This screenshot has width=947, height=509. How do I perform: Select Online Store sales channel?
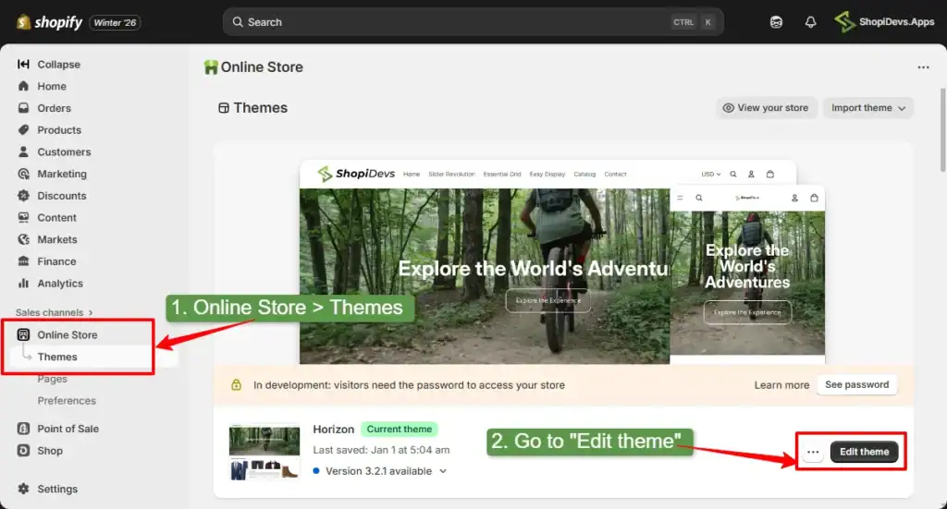point(67,335)
